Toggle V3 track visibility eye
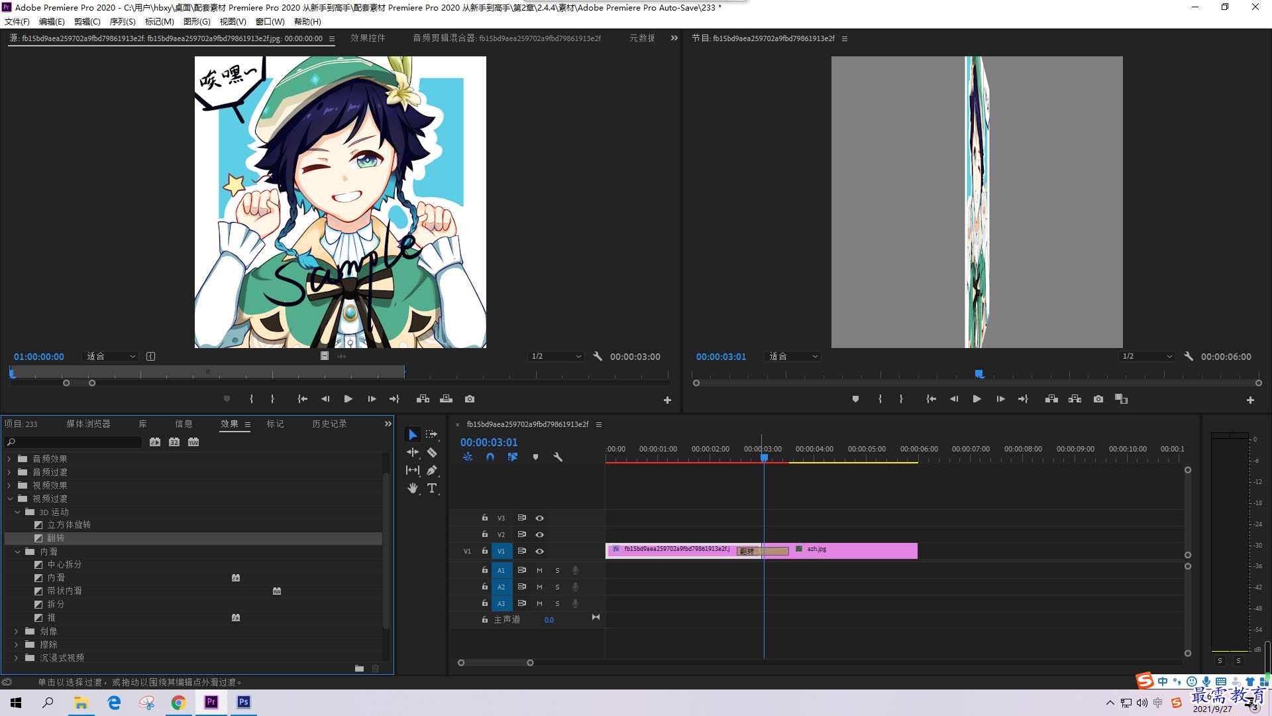The height and width of the screenshot is (716, 1272). pos(540,518)
